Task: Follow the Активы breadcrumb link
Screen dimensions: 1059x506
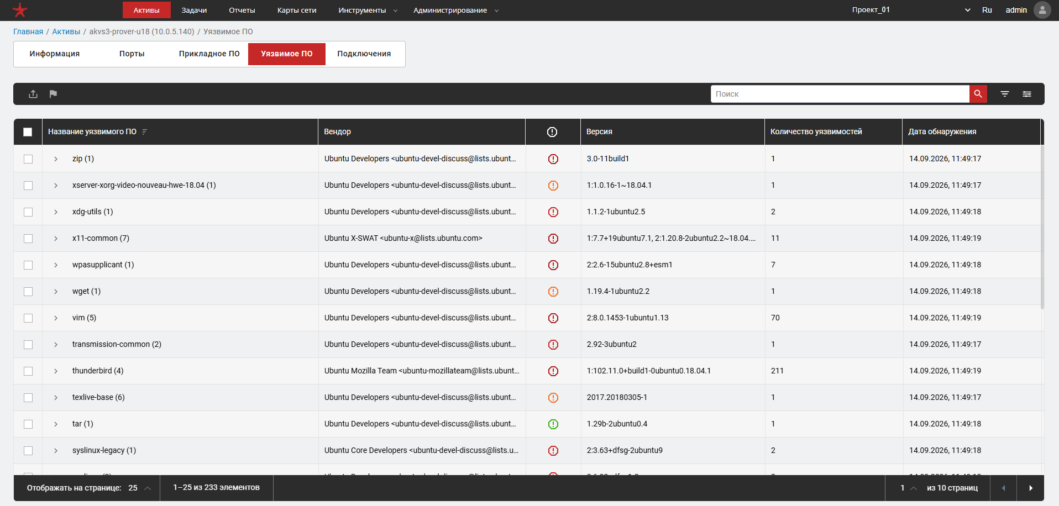Action: 66,31
